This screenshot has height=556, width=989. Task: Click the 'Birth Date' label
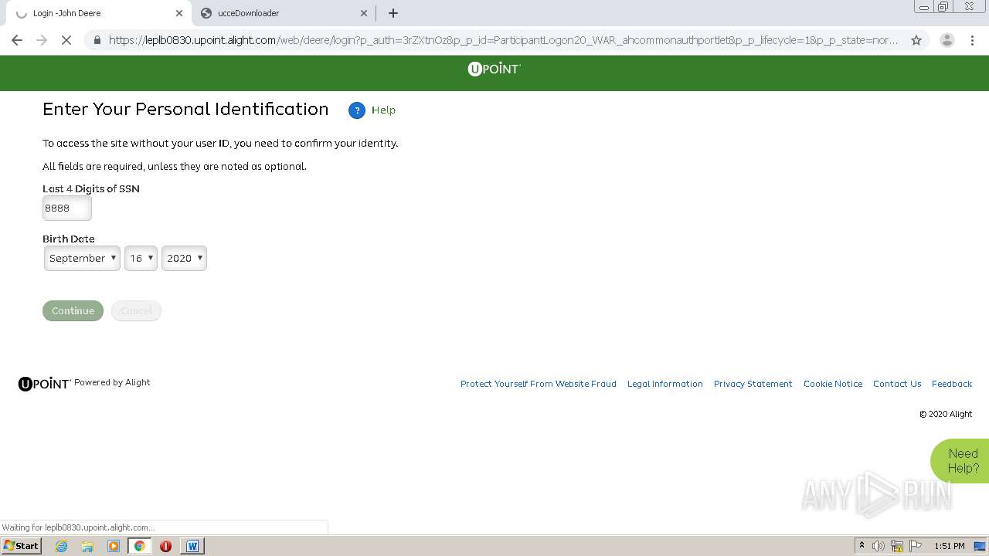pyautogui.click(x=69, y=239)
